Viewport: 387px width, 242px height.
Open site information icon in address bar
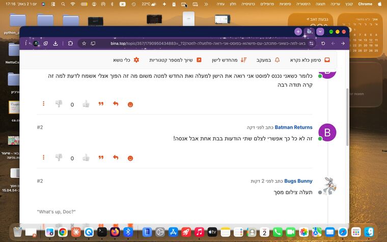(x=311, y=43)
